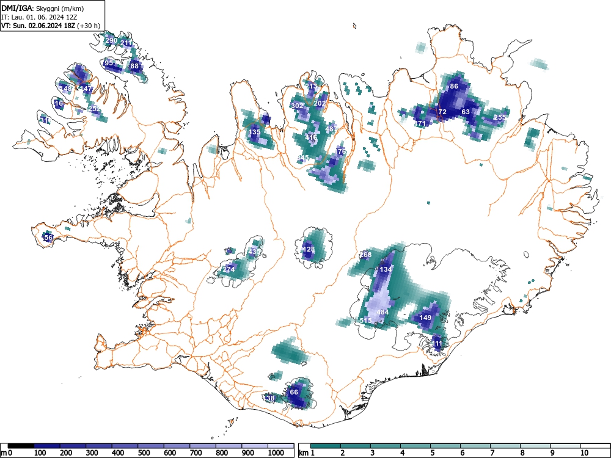Screen dimensions: 611x458
Task: Click the map value 274
Action: [x=229, y=269]
